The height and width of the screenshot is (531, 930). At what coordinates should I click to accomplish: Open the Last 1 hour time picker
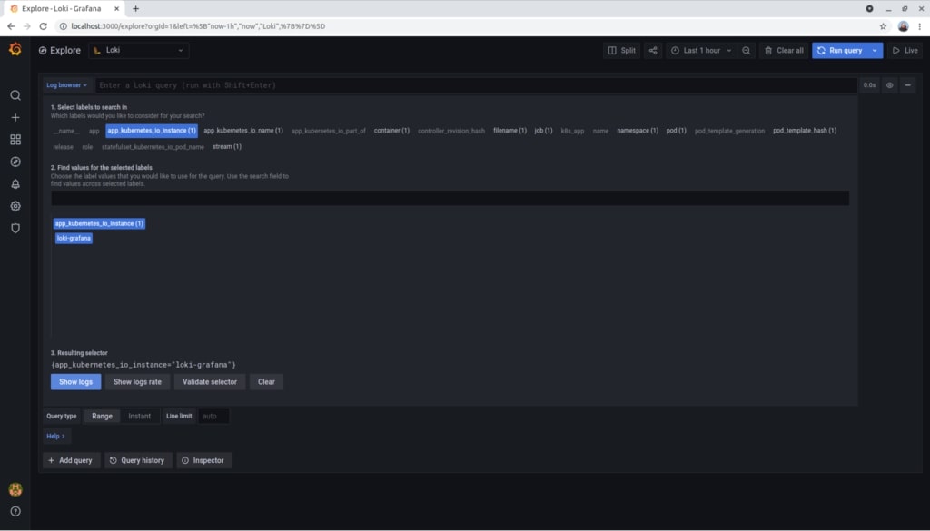pos(700,51)
